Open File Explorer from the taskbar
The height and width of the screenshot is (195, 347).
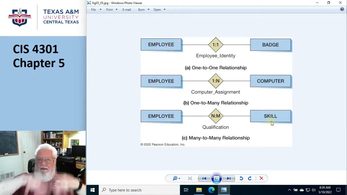199,190
